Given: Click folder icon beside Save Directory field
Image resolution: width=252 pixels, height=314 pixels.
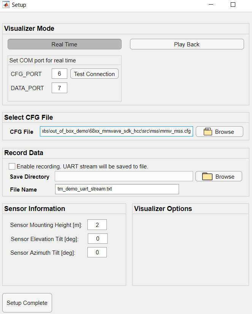Looking at the screenshot, I should point(207,176).
